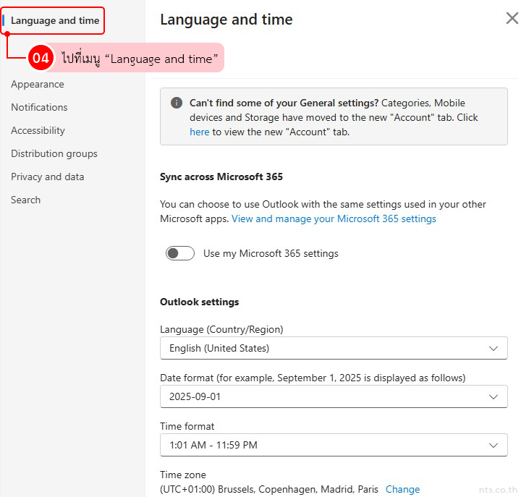Click the Language and time page heading

coord(226,20)
